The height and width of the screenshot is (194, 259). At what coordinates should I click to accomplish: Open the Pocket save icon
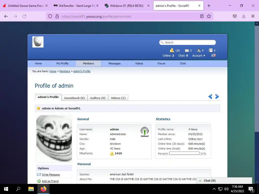coord(235,16)
